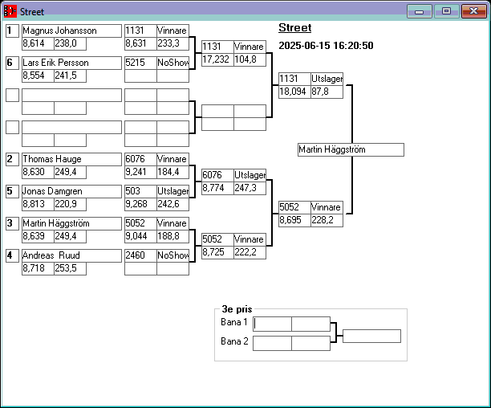This screenshot has width=491, height=408.
Task: Click seed number 4 box
Action: [12, 255]
